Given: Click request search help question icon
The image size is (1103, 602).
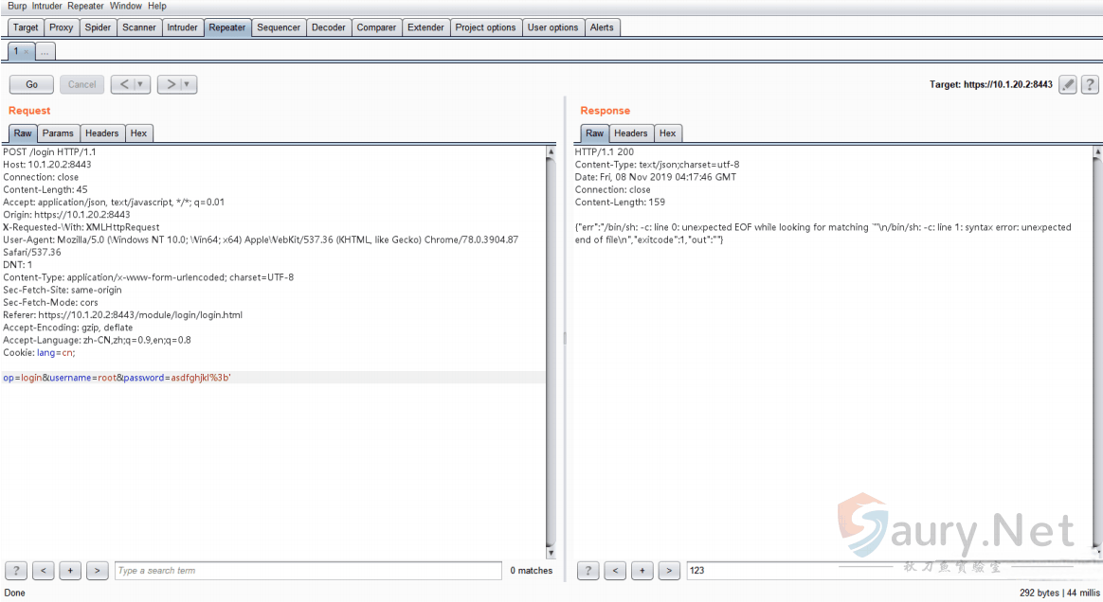Looking at the screenshot, I should point(16,571).
